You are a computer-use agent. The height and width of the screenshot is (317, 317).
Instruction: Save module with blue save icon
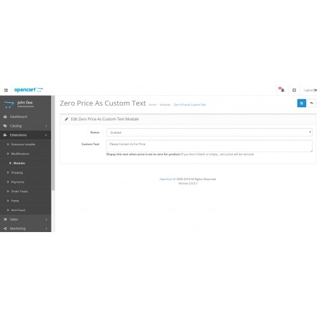(x=302, y=103)
